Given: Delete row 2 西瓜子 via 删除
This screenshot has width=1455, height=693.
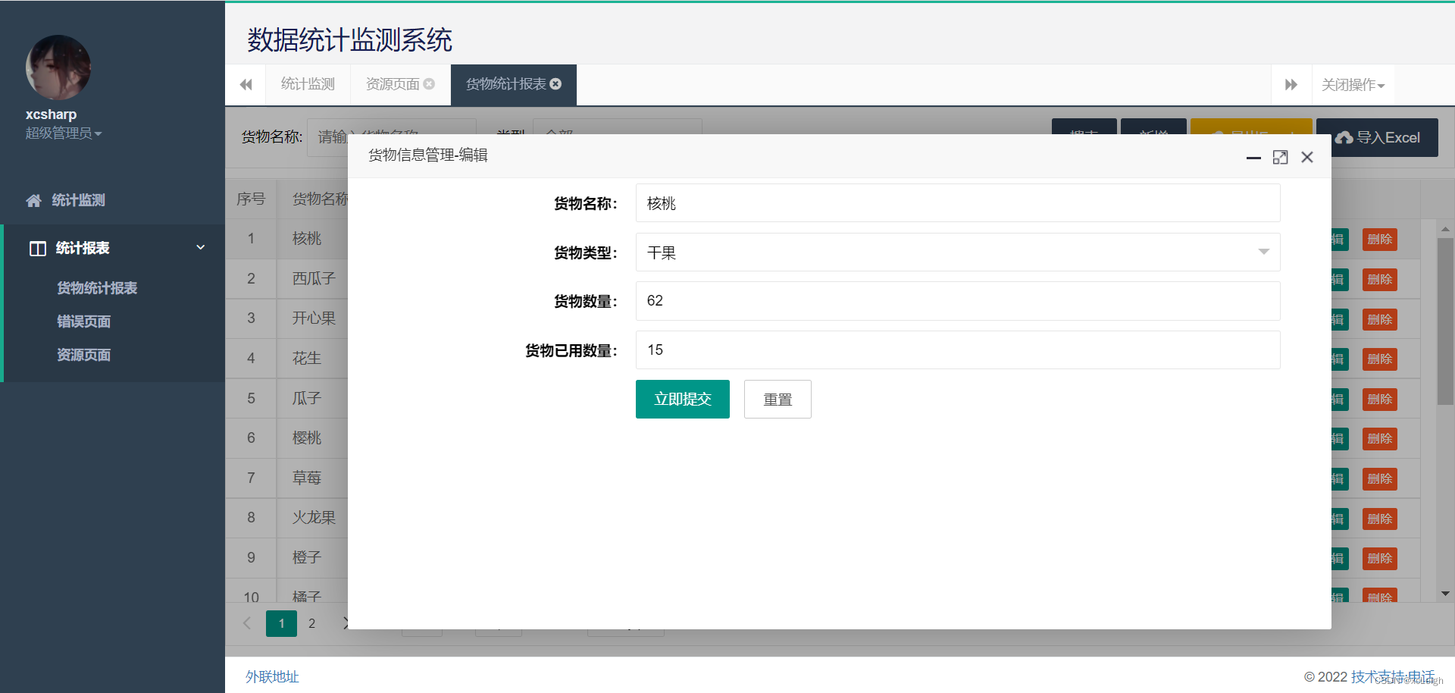Looking at the screenshot, I should point(1380,280).
